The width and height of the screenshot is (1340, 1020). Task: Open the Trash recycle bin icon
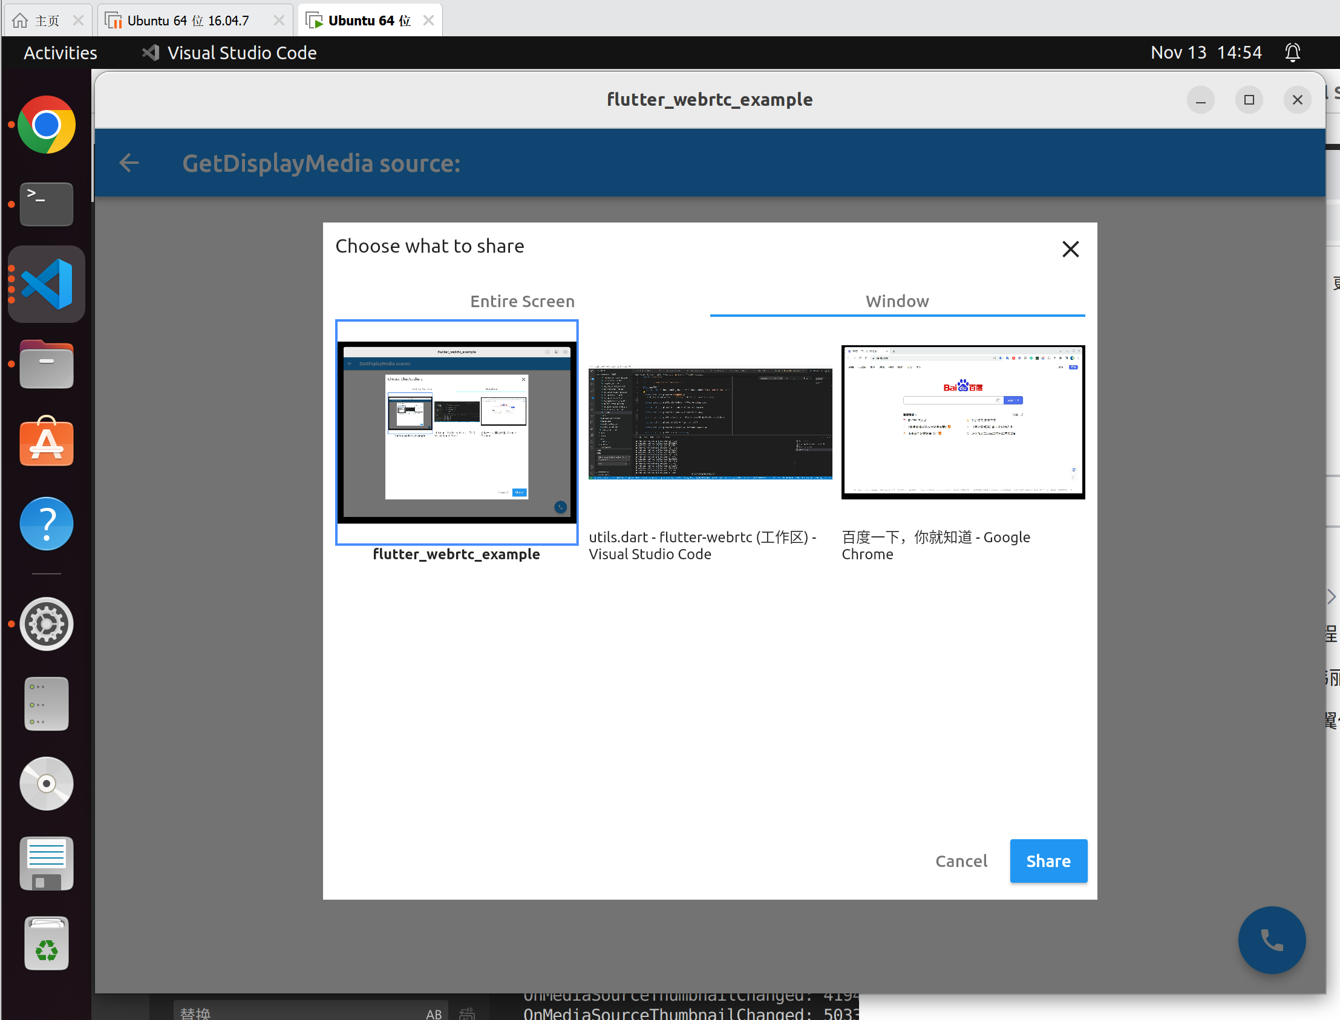pos(47,943)
